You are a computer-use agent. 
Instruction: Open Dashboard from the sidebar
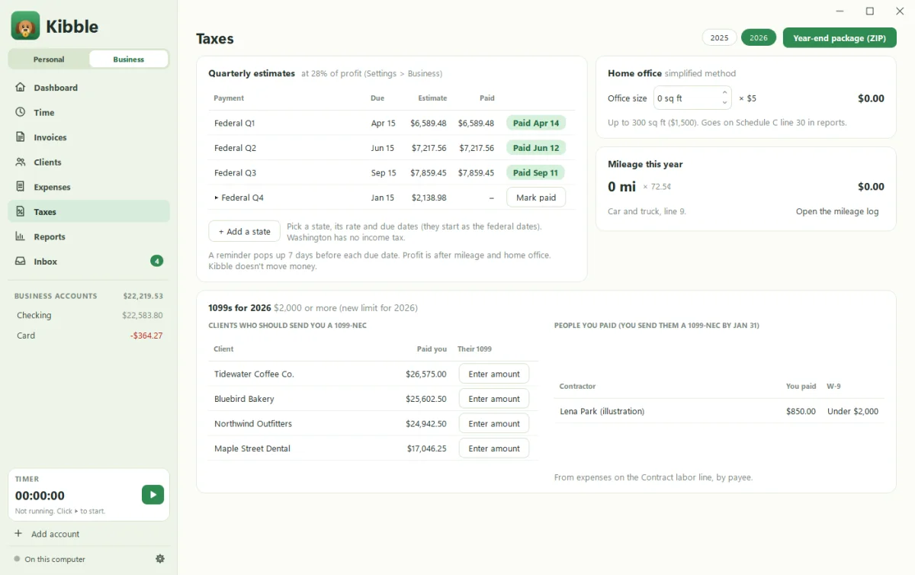point(88,88)
